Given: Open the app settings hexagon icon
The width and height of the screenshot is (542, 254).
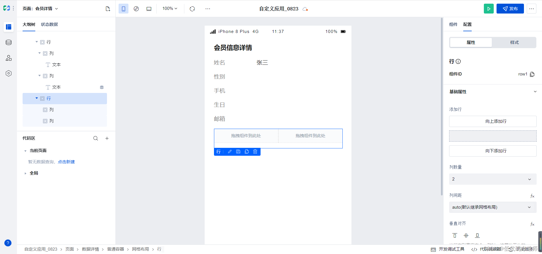Looking at the screenshot, I should tap(8, 73).
